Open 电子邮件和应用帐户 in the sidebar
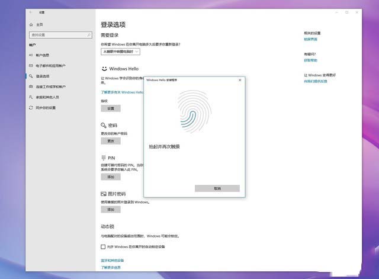 pyautogui.click(x=50, y=66)
